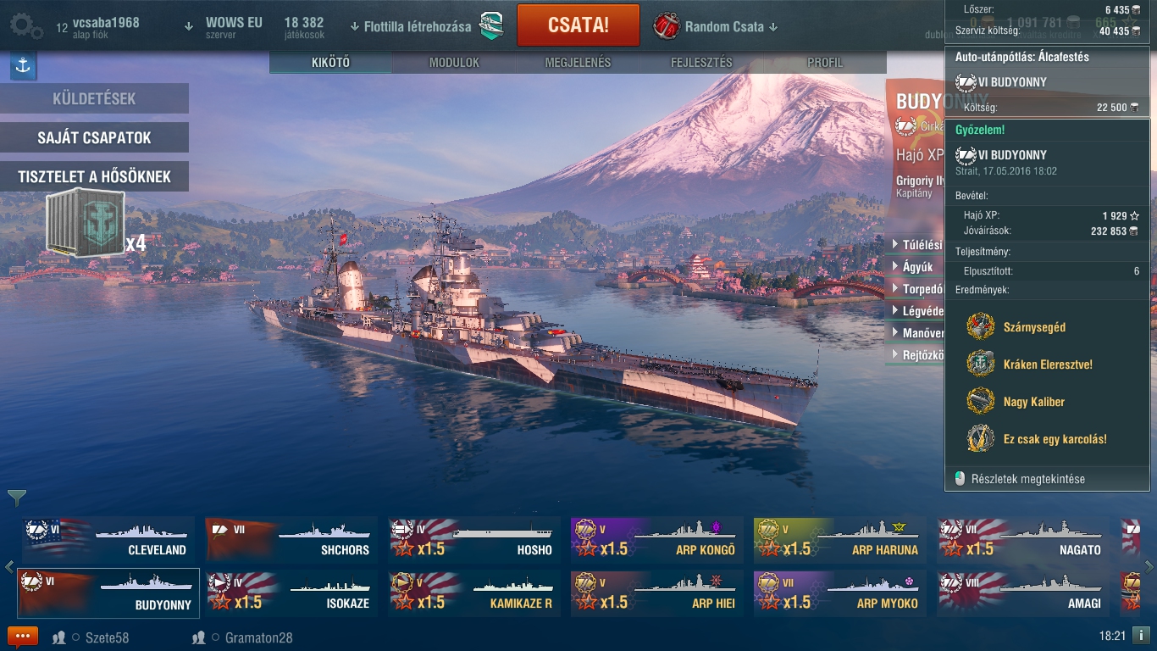Viewport: 1157px width, 651px height.
Task: Open the container crate with x4
Action: 86,223
